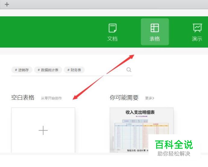The image size is (208, 167).
Task: Click the 从零开始创作 subtitle
Action: [x=51, y=98]
